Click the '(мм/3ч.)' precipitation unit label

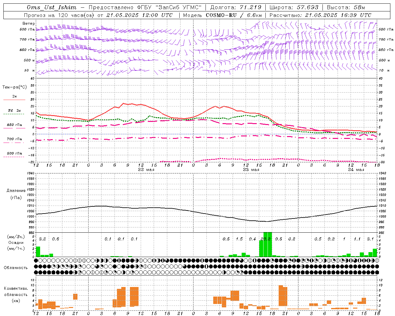(x=16, y=237)
